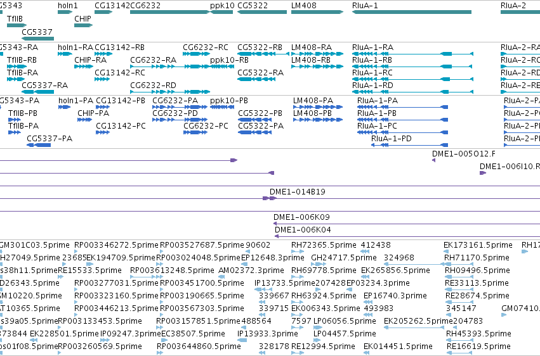Open the LM408-RB transcript label
The image size is (540, 356).
pos(311,60)
